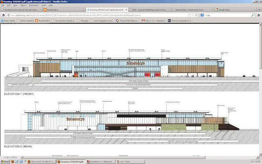Open the Bookmarks menu

[x=34, y=5]
